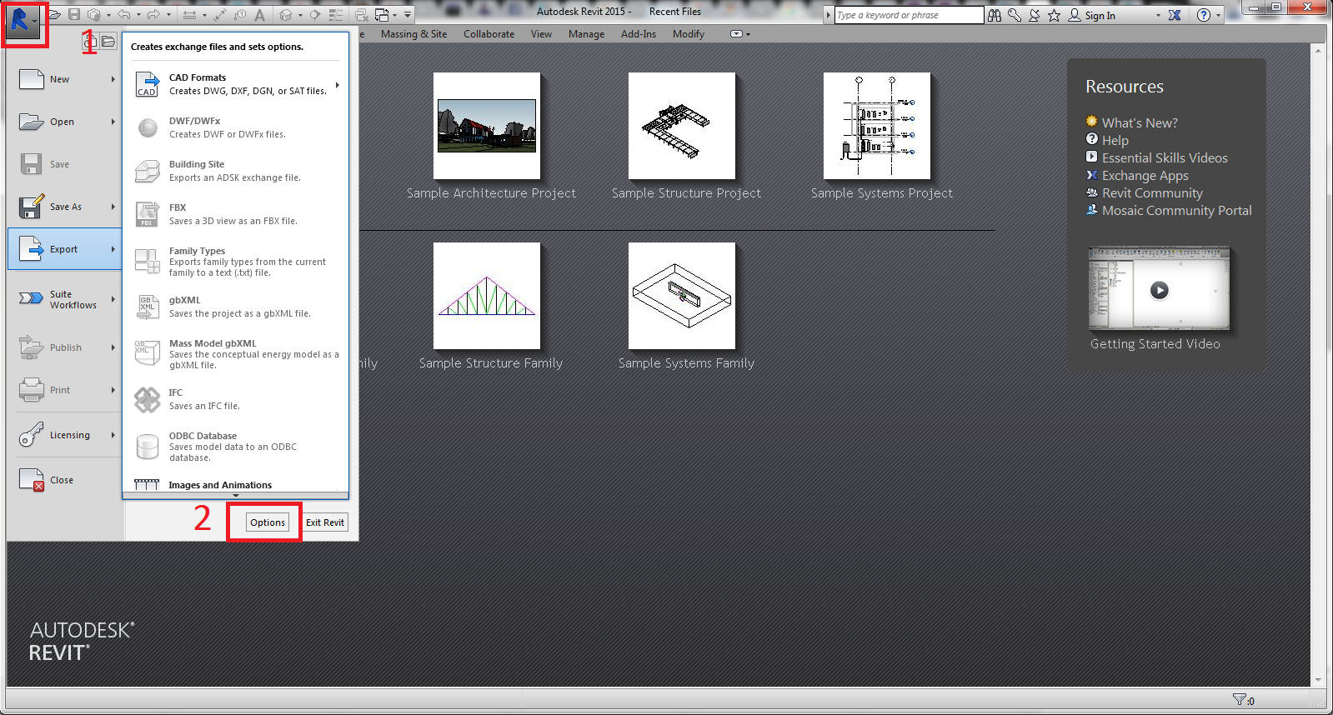Open the Mosaic Community Portal link
The image size is (1333, 715).
point(1177,210)
